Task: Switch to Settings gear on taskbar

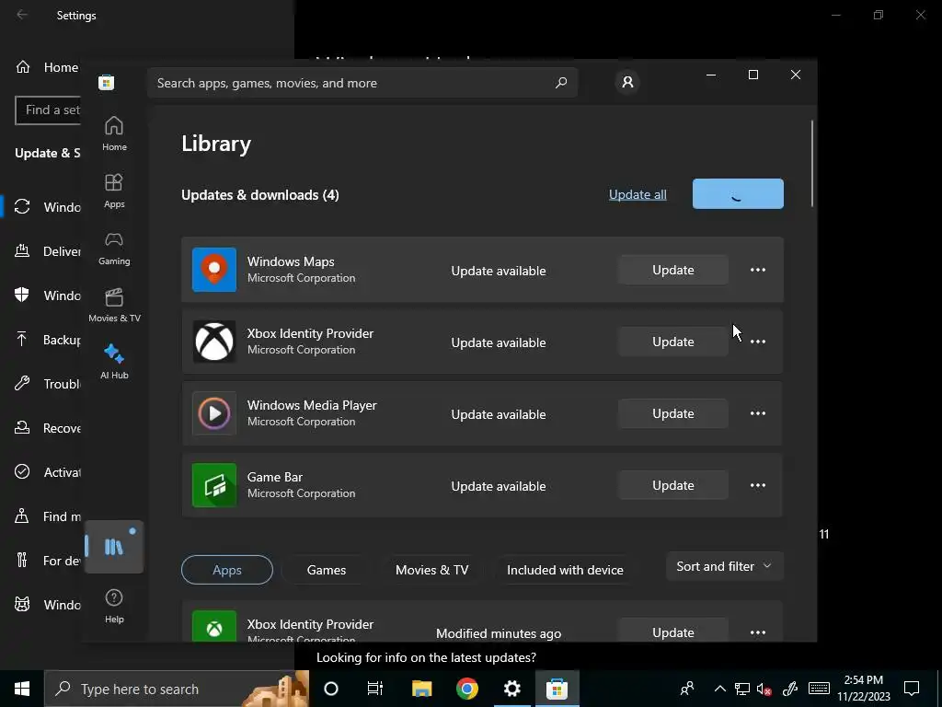Action: click(x=511, y=689)
